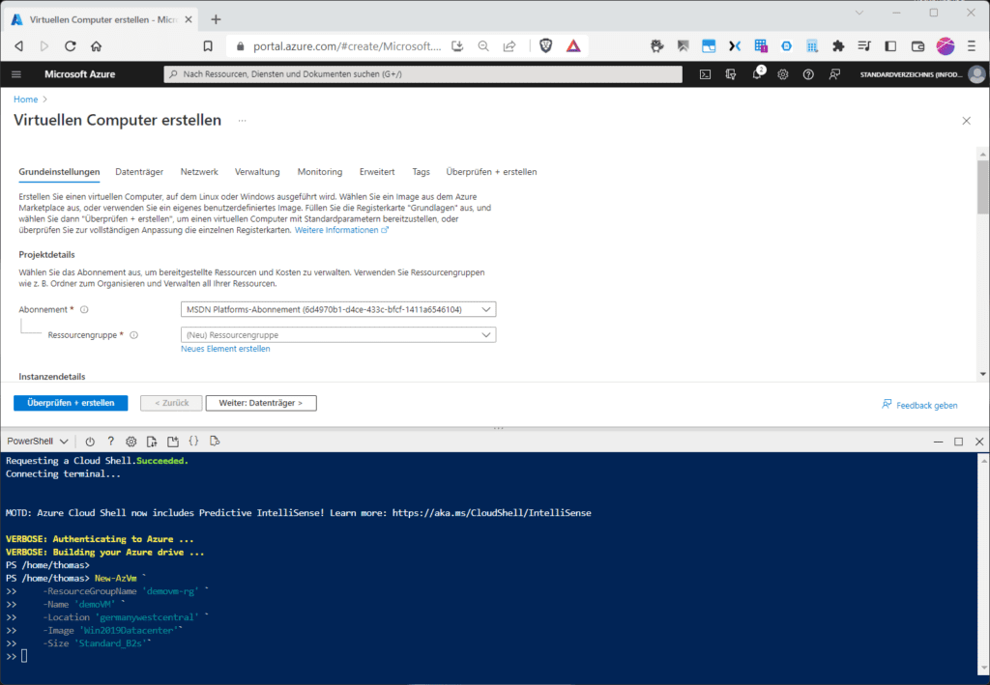
Task: Click the blue Überprüfen + erstellen button
Action: click(x=71, y=403)
